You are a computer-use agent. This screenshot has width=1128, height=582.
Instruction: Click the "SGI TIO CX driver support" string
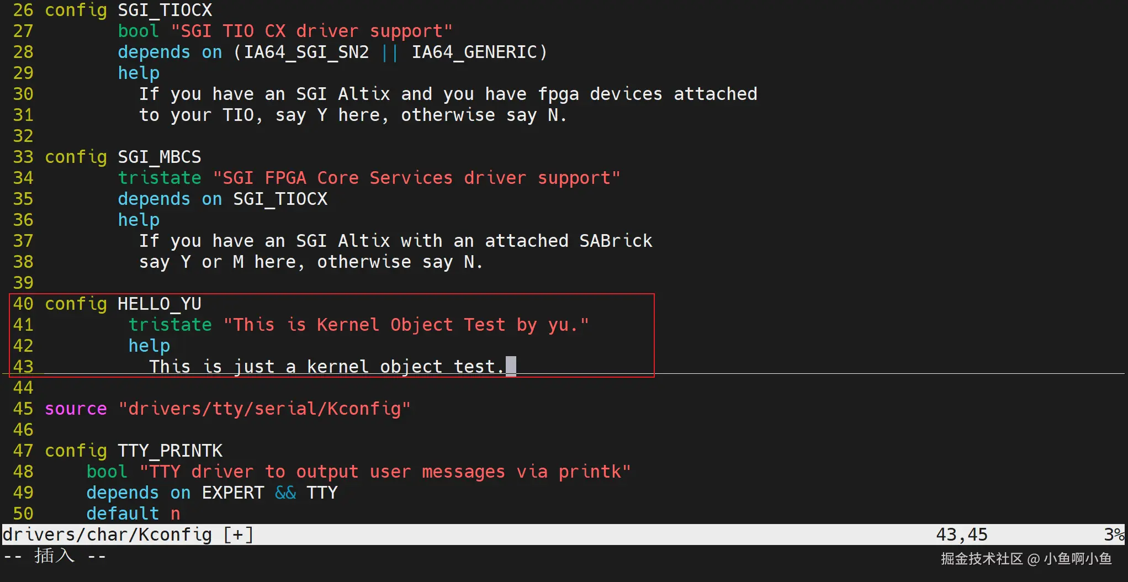coord(311,31)
